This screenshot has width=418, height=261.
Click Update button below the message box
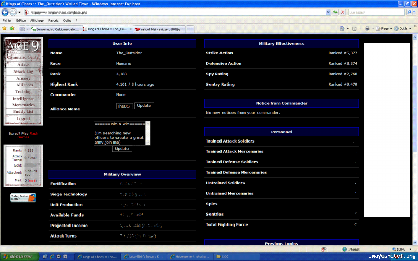(x=122, y=149)
